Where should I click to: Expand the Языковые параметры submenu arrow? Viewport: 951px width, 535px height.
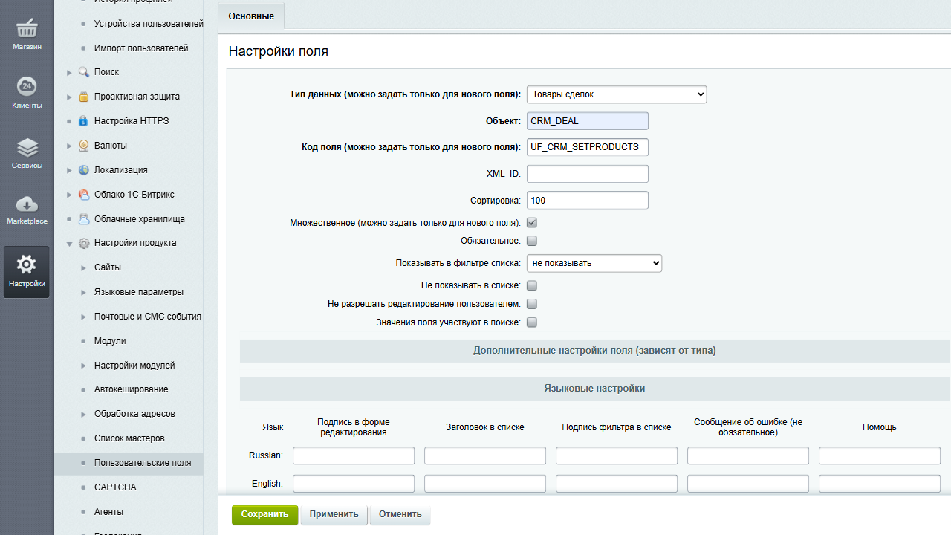84,292
